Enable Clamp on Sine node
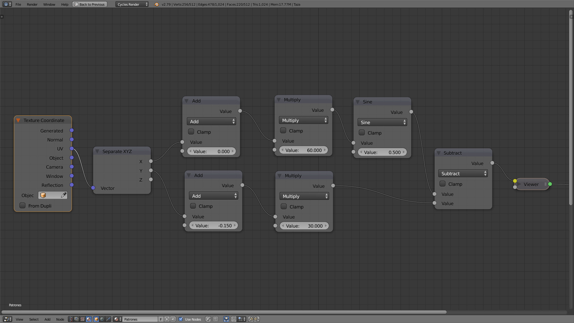This screenshot has width=574, height=323. (362, 132)
